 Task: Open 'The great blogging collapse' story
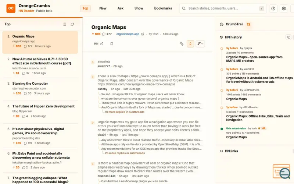click(40, 180)
